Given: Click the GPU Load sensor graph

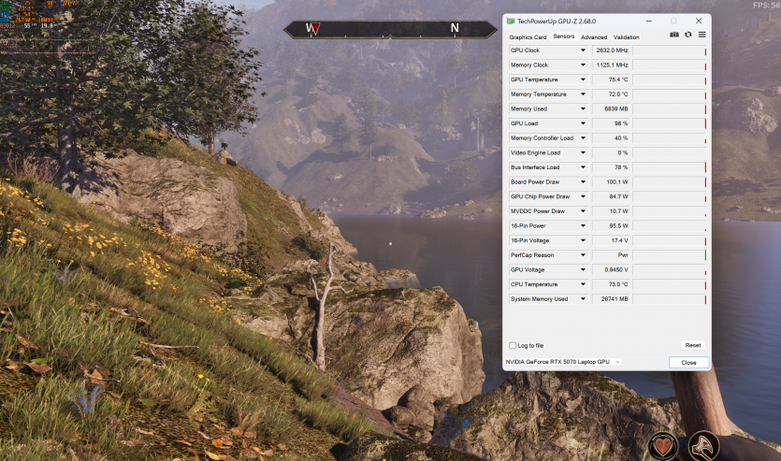Looking at the screenshot, I should pos(670,123).
